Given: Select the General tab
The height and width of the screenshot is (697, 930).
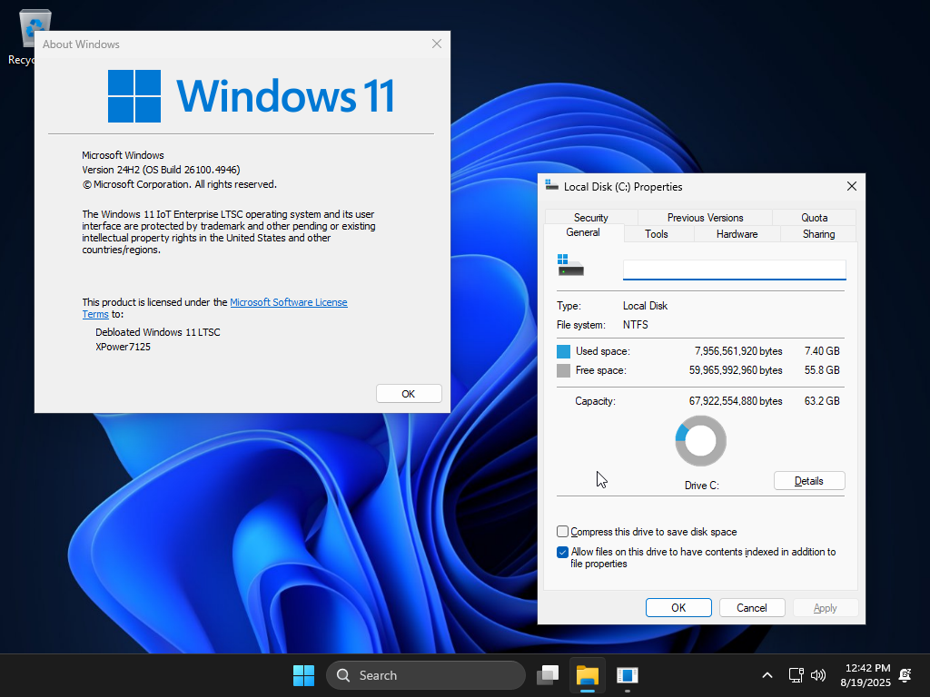Looking at the screenshot, I should coord(583,232).
